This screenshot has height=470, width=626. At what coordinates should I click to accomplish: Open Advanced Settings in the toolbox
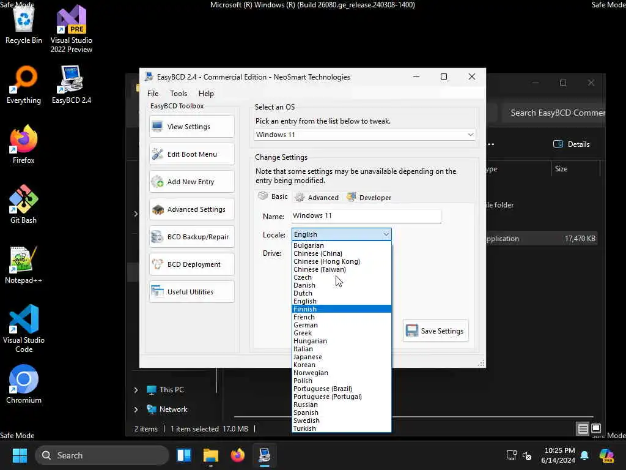pos(192,209)
